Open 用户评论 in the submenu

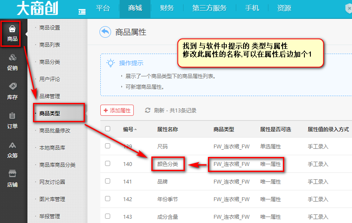[50, 79]
